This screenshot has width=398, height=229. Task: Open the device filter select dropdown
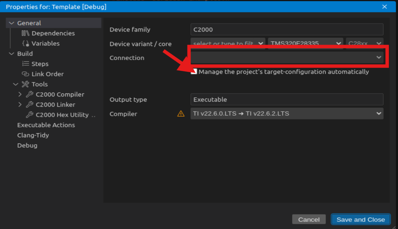228,43
